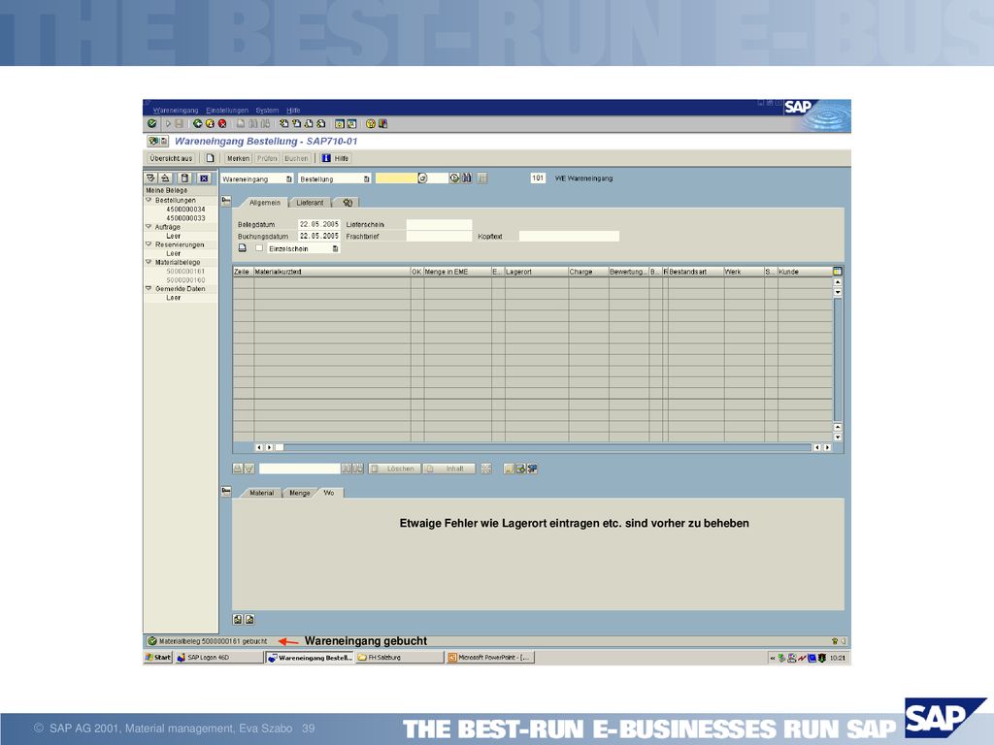Image resolution: width=994 pixels, height=745 pixels.
Task: Collapse the Bestellungen tree node
Action: [149, 200]
